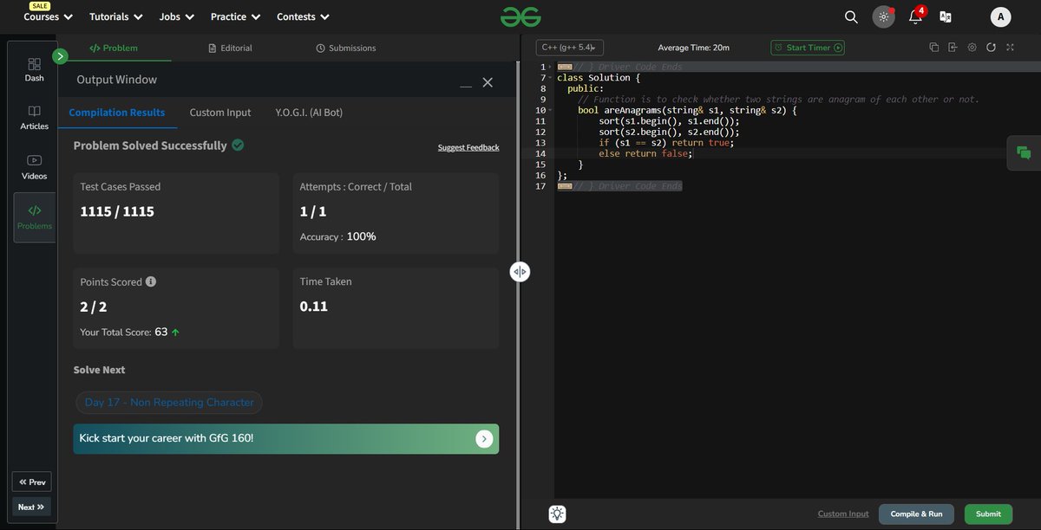1041x530 pixels.
Task: Click the lightbulb hint icon
Action: (557, 514)
